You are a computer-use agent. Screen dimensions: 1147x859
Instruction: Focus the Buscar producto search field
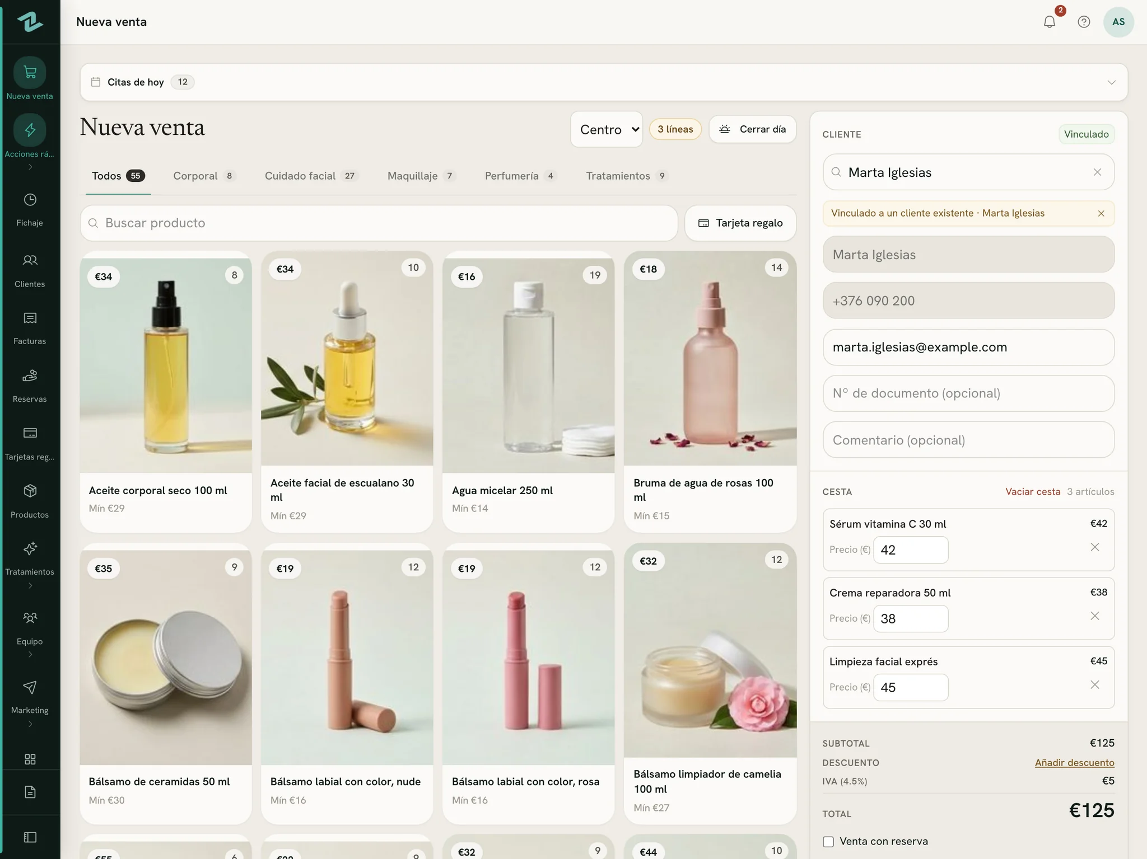(x=379, y=223)
